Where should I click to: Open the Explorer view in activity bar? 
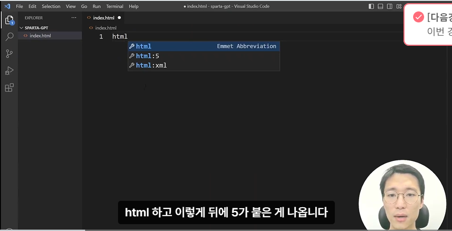pyautogui.click(x=9, y=20)
